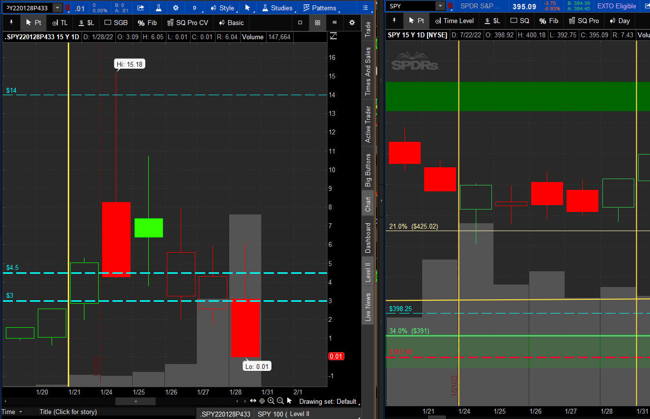Click the Title (Click for story) header
Image resolution: width=650 pixels, height=419 pixels.
pyautogui.click(x=68, y=412)
